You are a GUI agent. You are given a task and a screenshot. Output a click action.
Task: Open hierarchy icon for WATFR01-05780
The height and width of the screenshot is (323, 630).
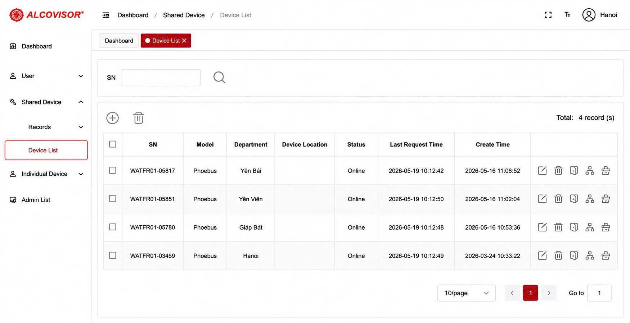(590, 227)
